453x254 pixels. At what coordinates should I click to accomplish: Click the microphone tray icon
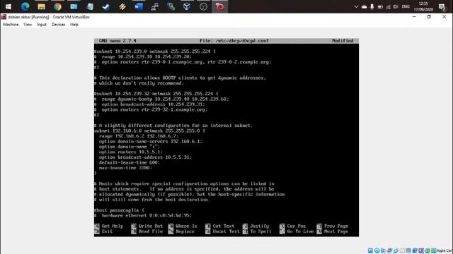(372, 6)
